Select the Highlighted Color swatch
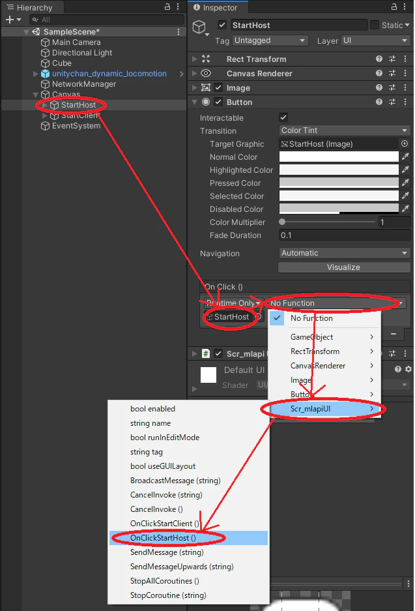The height and width of the screenshot is (611, 415). coord(339,170)
